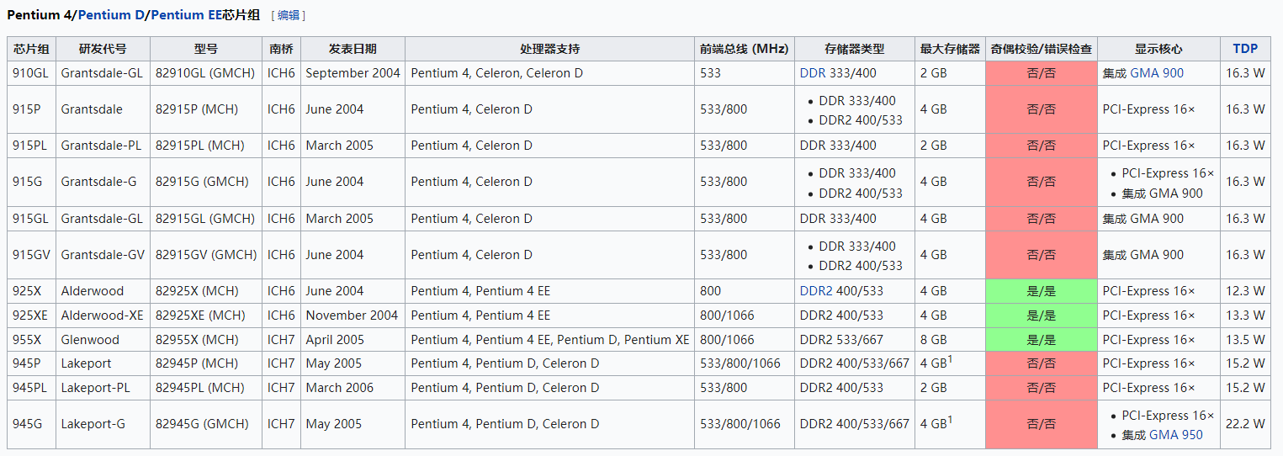Click the 编辑 section edit link
The width and height of the screenshot is (1283, 456).
(289, 15)
